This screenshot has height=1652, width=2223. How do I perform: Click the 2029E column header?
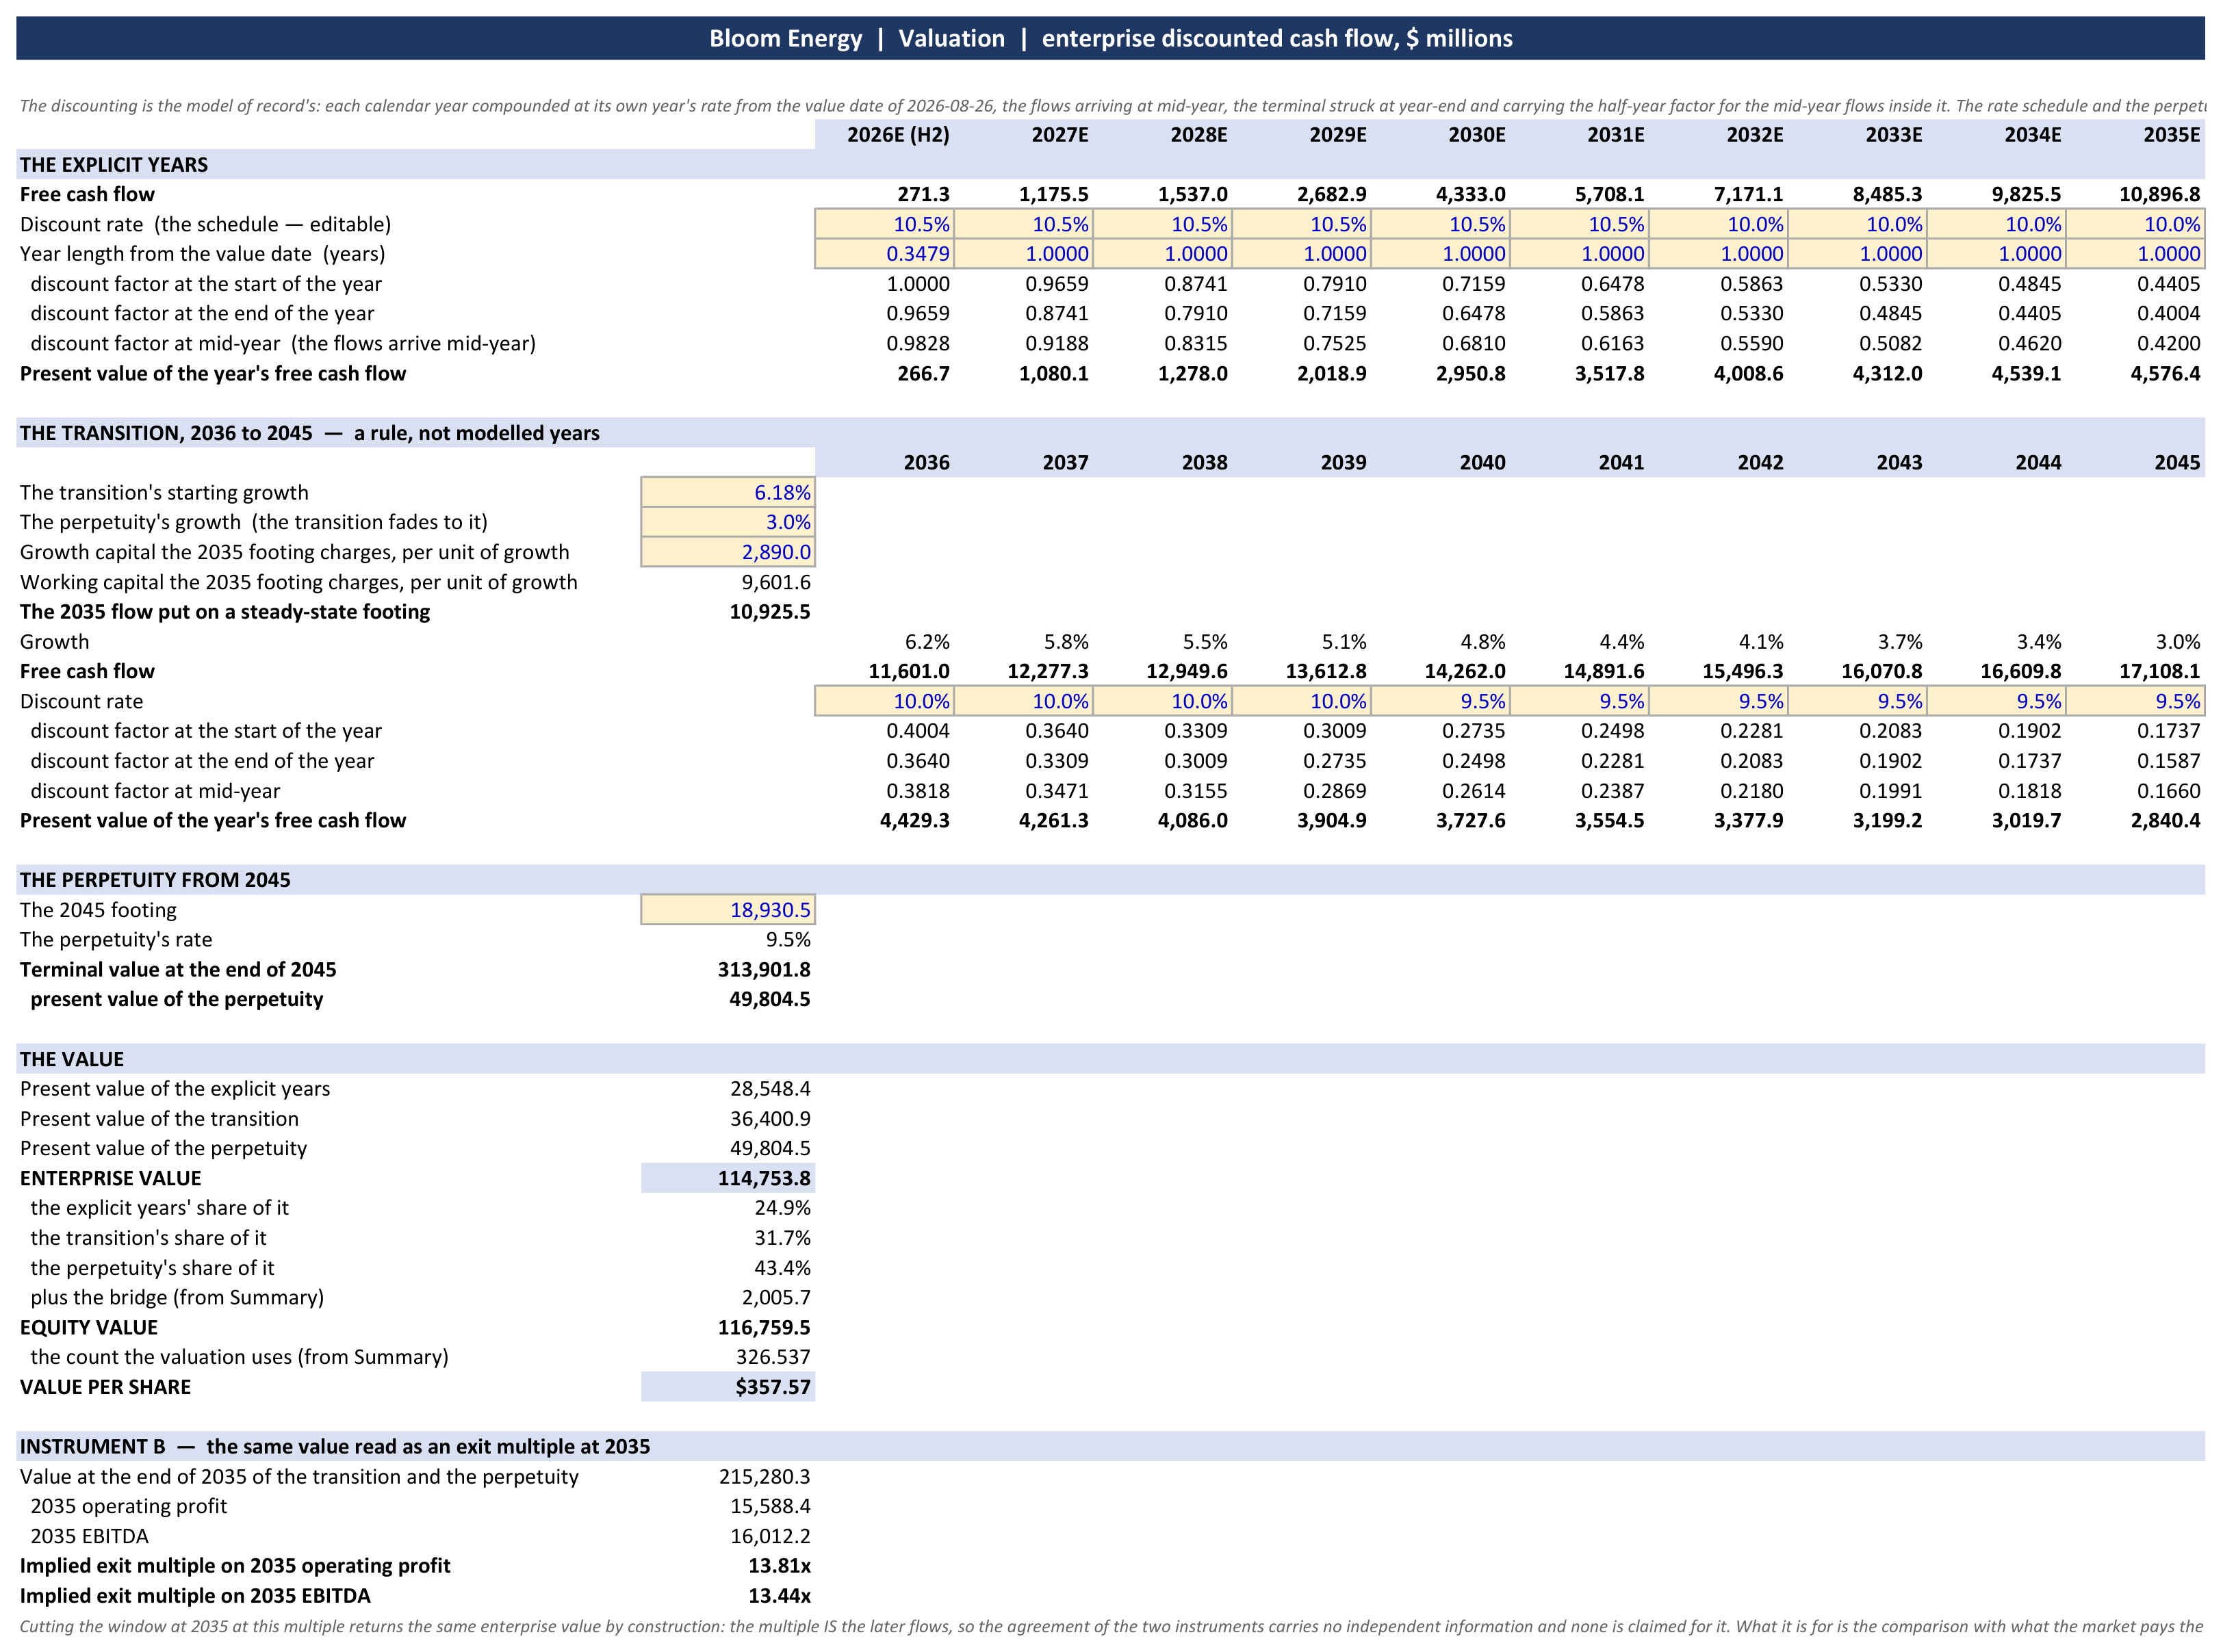1337,135
